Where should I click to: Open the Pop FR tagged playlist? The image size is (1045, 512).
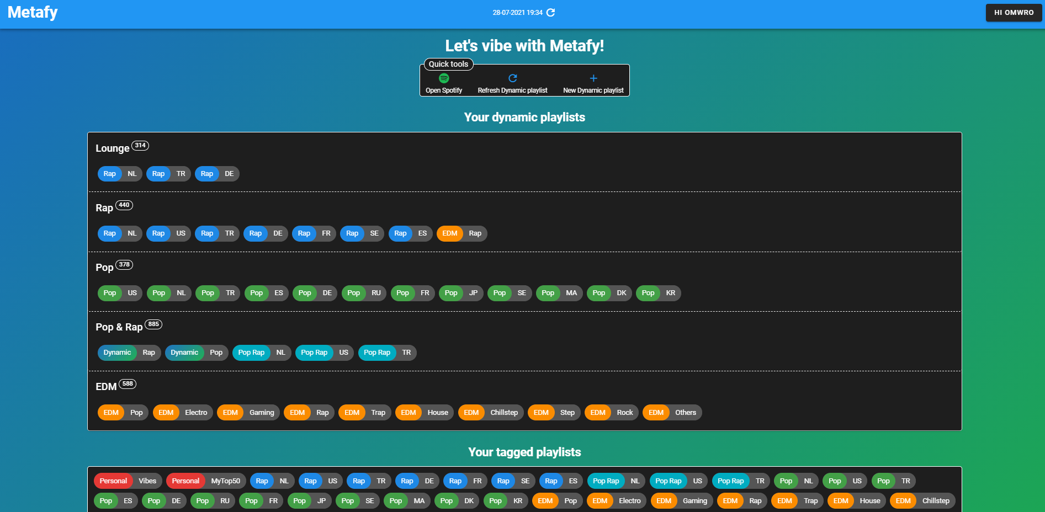click(261, 501)
